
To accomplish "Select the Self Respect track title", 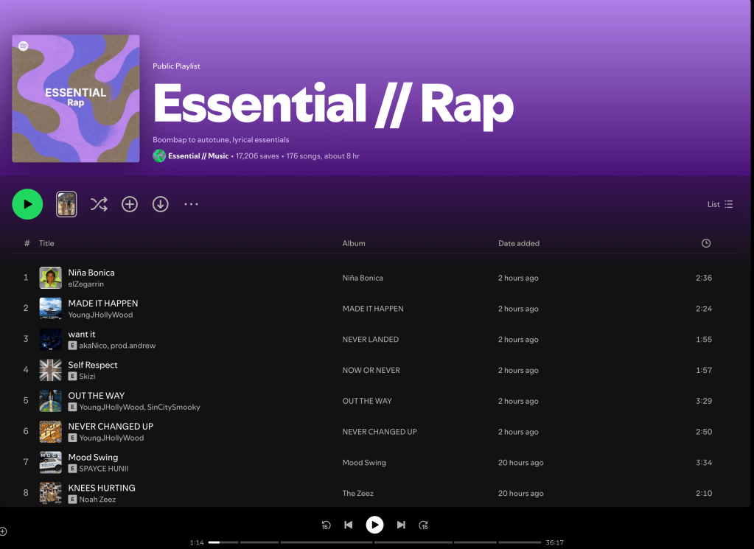I will click(93, 365).
